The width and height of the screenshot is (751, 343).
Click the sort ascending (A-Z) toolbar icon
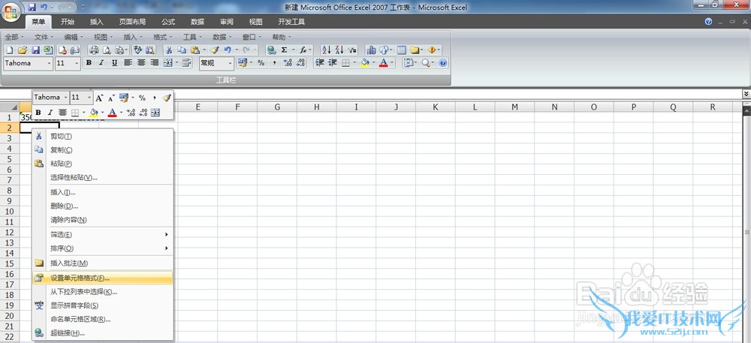(x=326, y=50)
